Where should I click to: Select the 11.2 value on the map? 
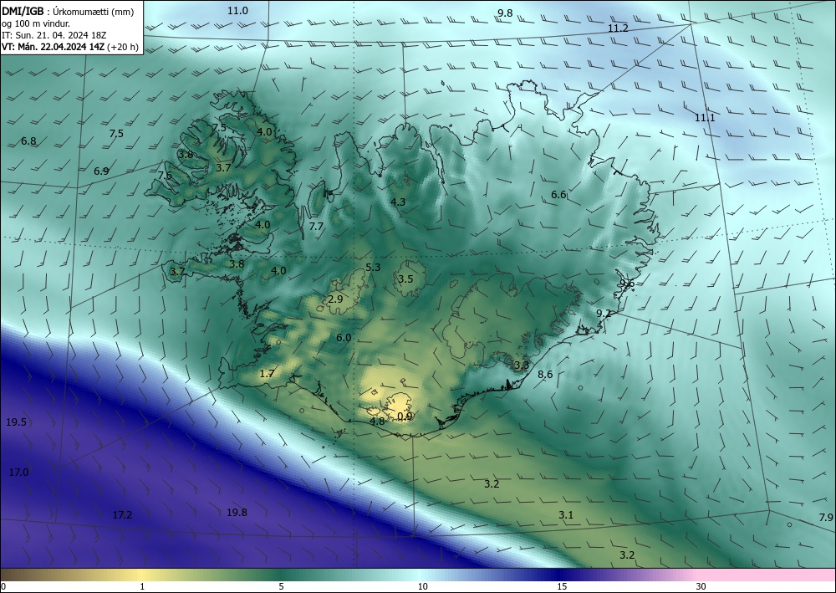pos(618,28)
